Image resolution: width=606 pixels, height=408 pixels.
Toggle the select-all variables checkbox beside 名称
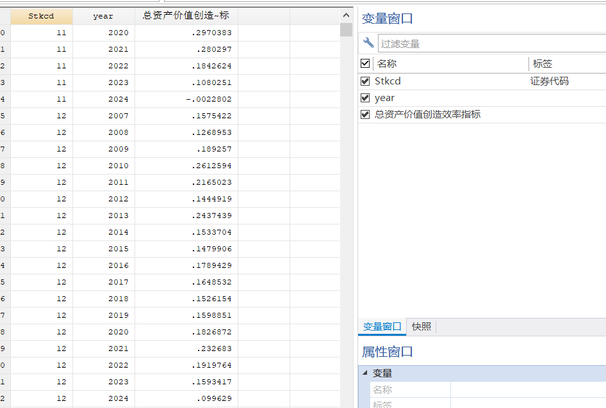click(x=365, y=63)
